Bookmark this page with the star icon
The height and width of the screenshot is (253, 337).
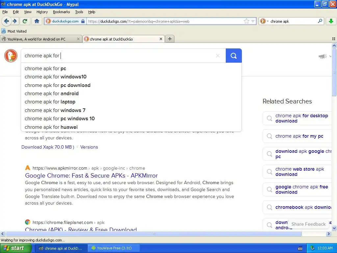click(246, 21)
